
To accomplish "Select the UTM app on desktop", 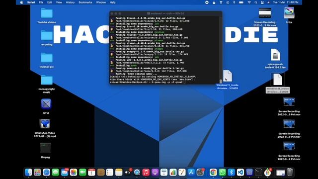I will (46, 104).
